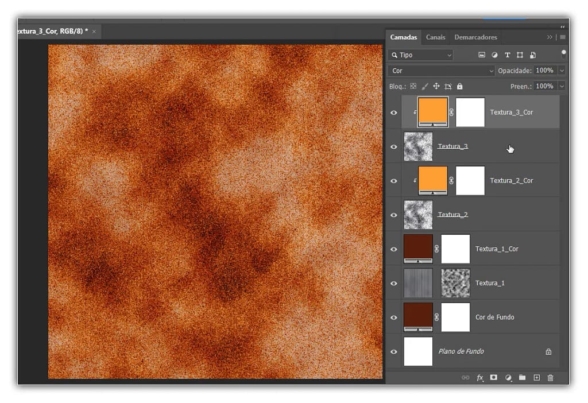Screen dimensions: 588x403
Task: Hide the Textura_3 layer
Action: coord(394,146)
